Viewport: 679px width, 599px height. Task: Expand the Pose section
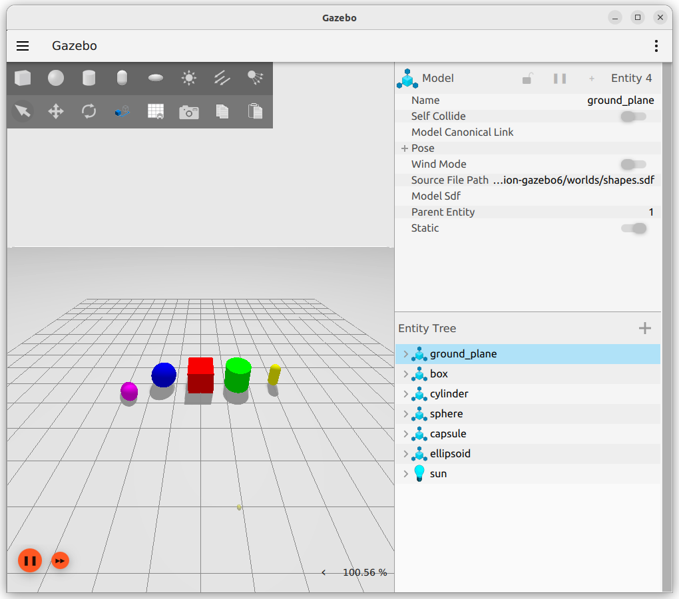point(405,148)
